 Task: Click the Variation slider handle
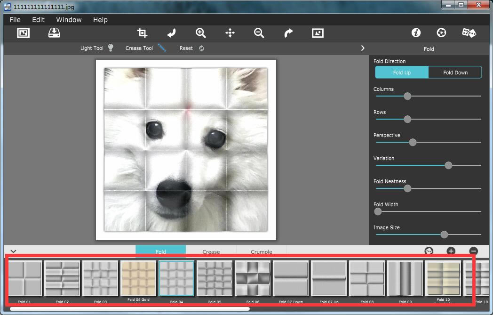tap(448, 165)
